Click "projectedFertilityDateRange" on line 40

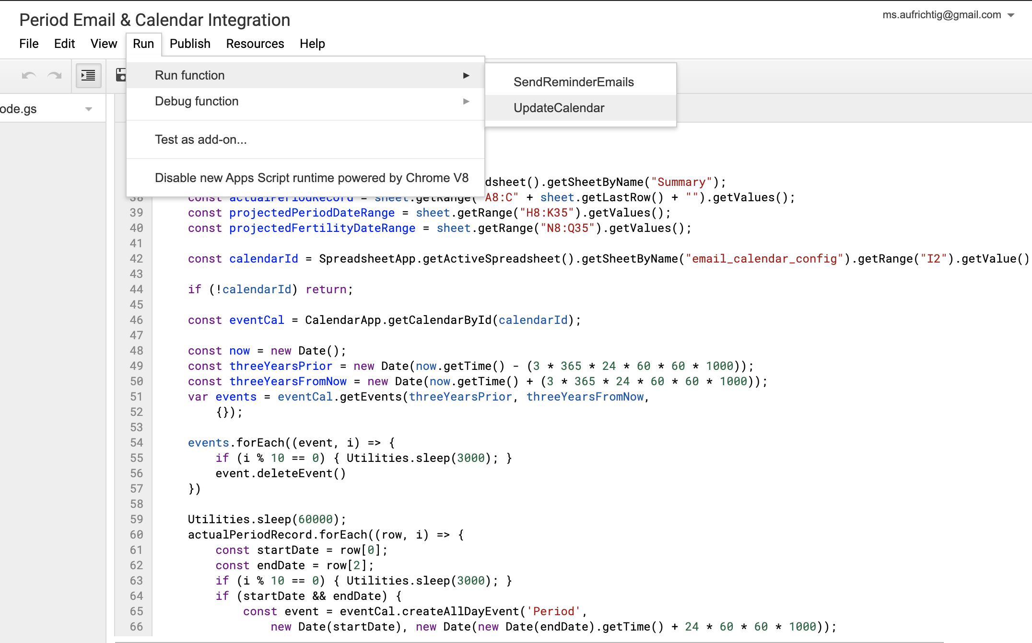point(322,228)
